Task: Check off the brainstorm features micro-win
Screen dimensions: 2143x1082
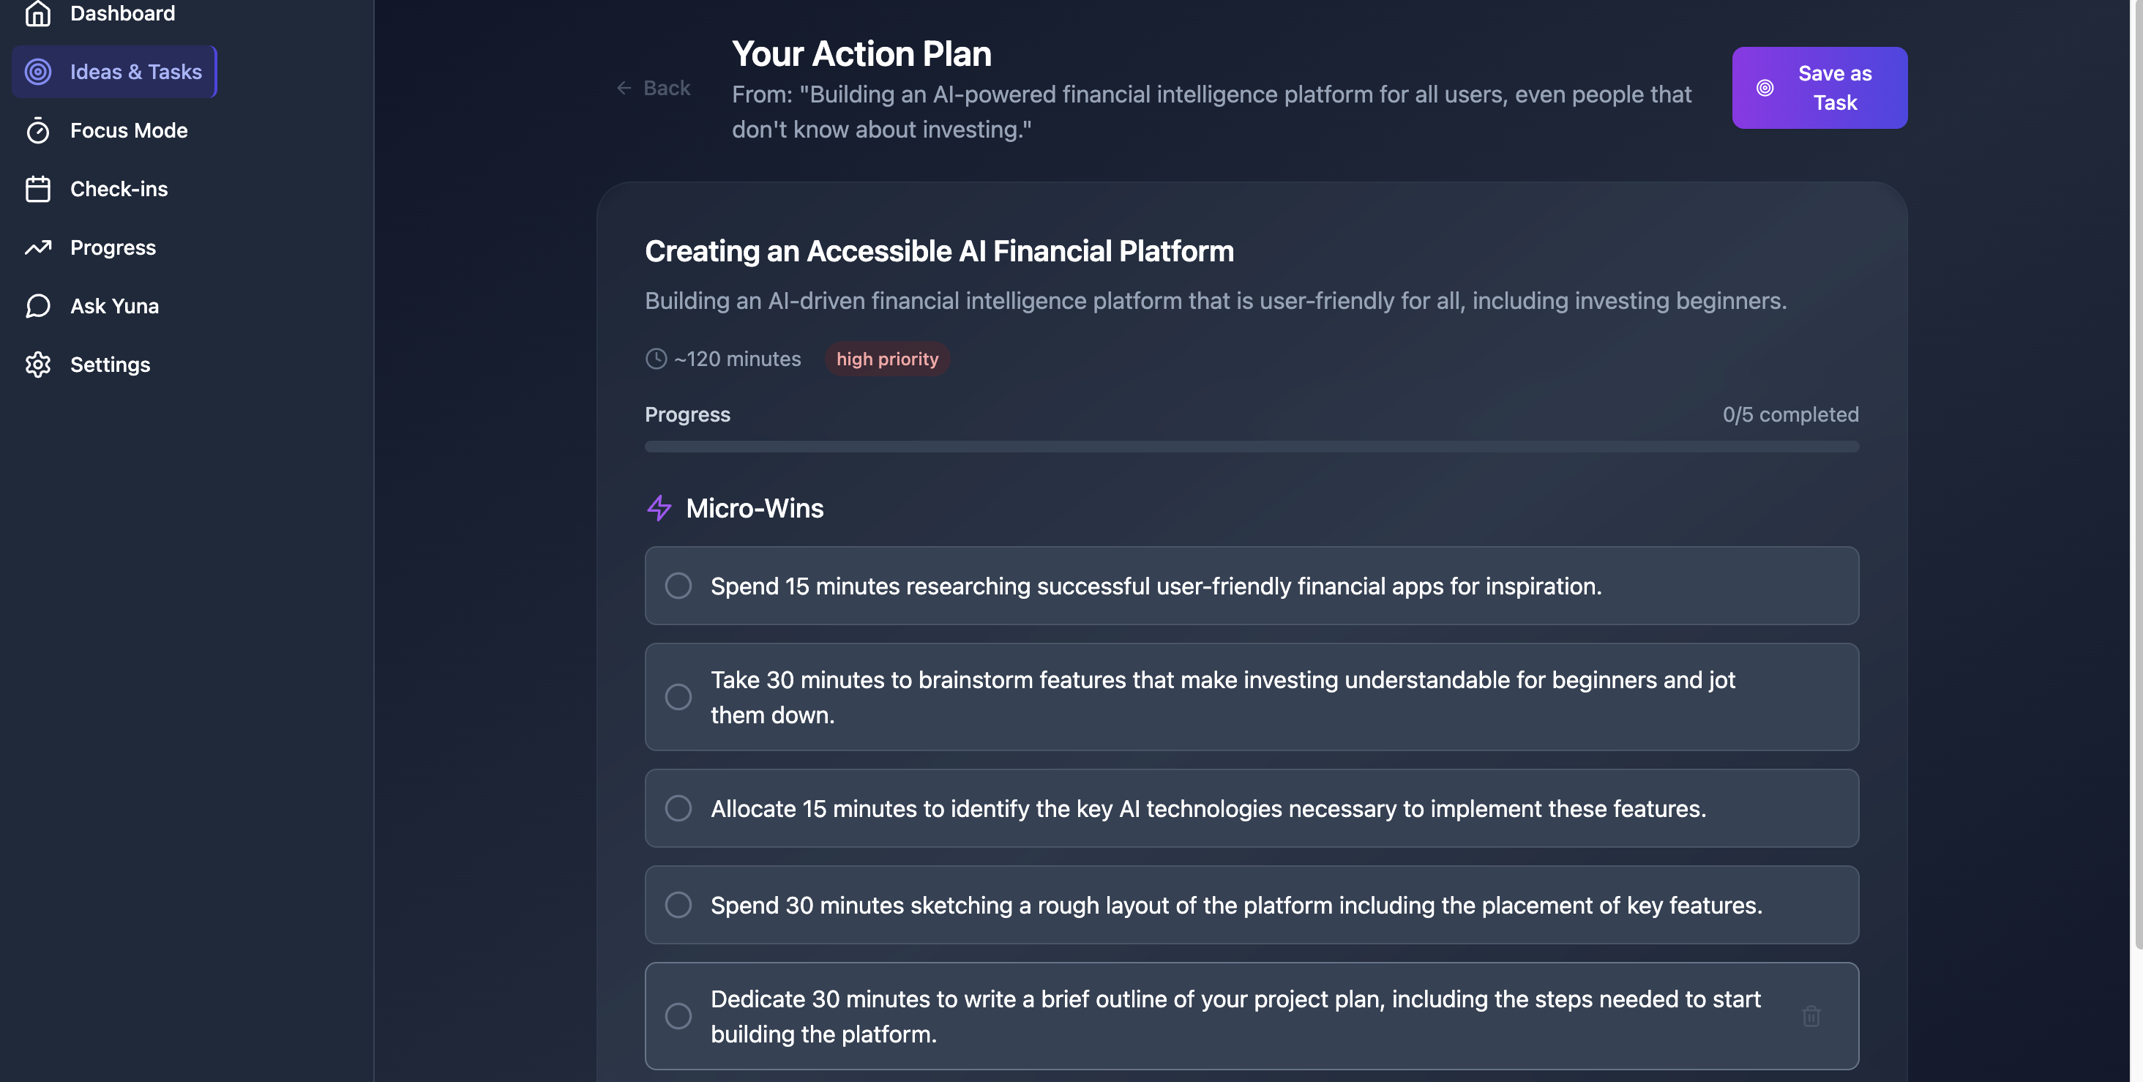Action: pyautogui.click(x=678, y=697)
